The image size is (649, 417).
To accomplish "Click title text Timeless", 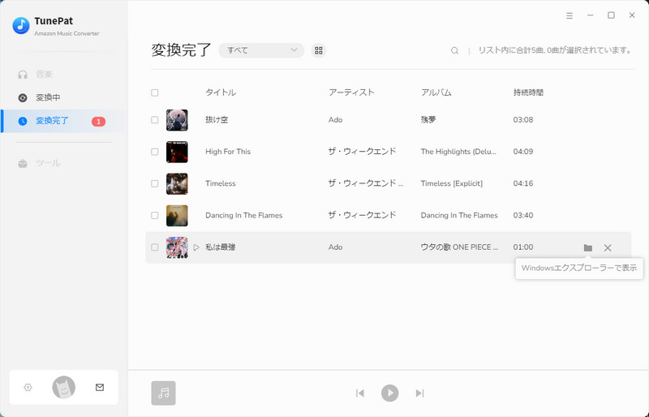I will click(x=221, y=183).
